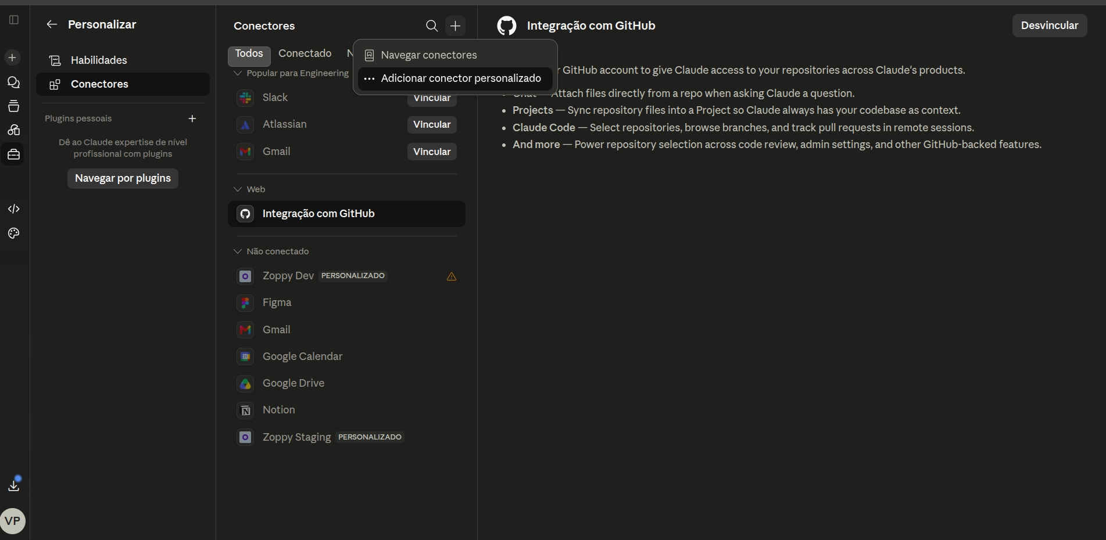Open the VP user avatar
The height and width of the screenshot is (540, 1106).
point(13,521)
